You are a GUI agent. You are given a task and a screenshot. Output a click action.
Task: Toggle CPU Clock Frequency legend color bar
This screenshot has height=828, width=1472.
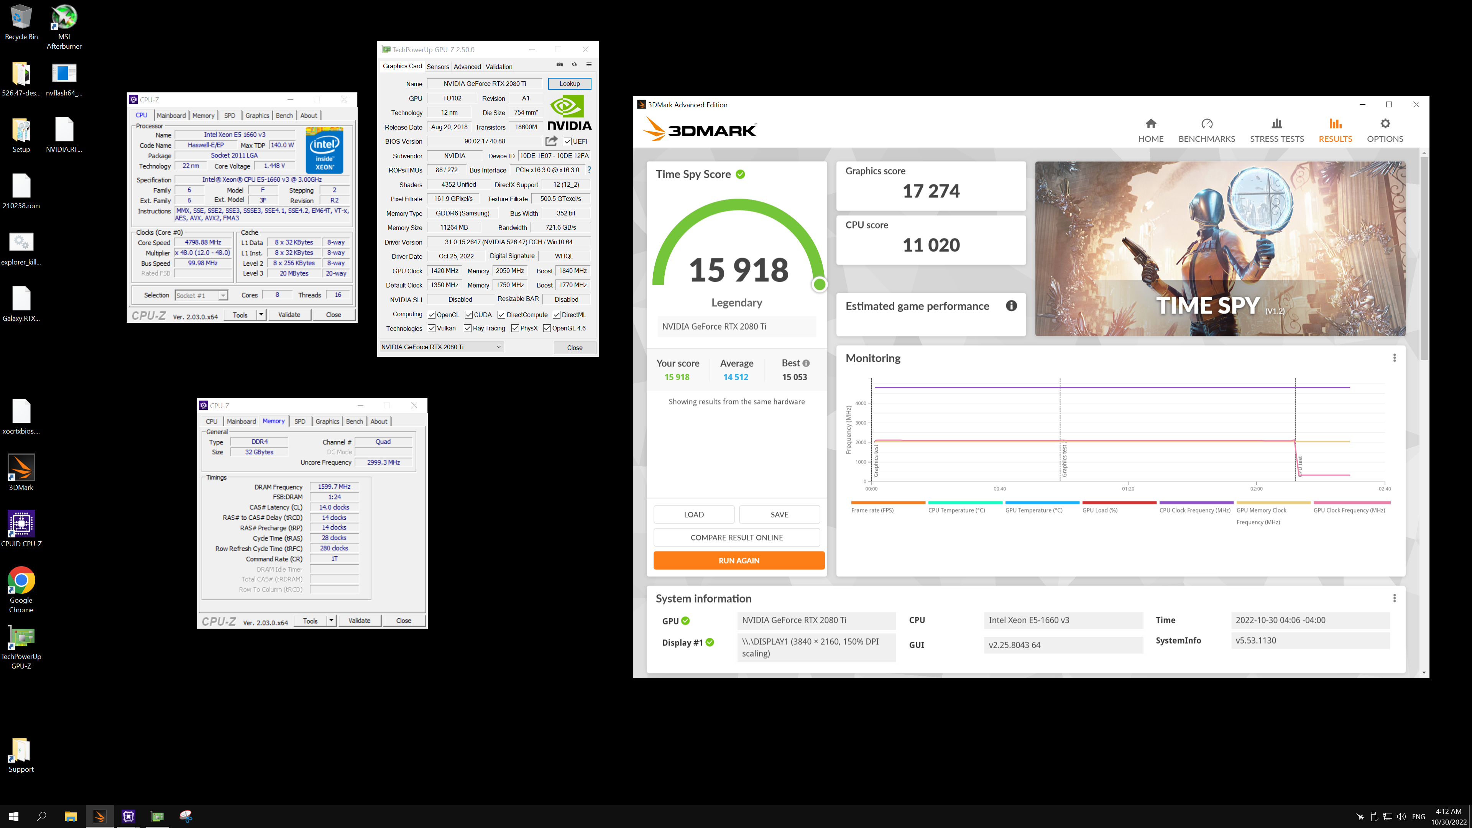tap(1196, 502)
